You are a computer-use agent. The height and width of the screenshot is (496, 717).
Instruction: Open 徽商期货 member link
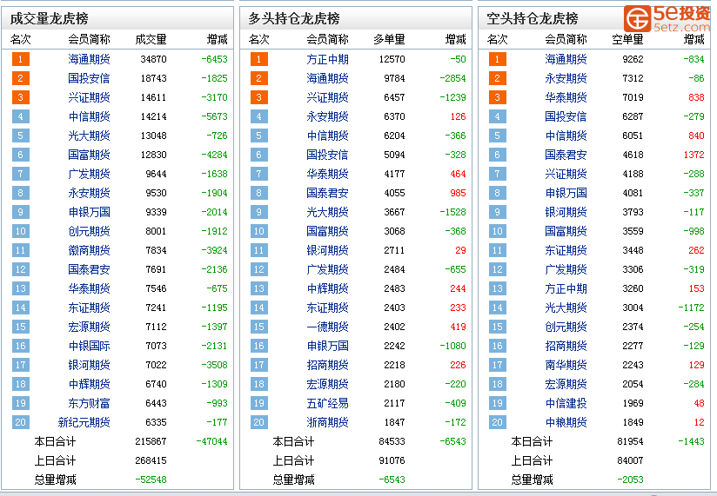click(89, 250)
